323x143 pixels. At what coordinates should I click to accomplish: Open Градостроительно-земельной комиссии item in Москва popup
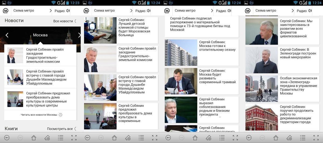click(40, 56)
